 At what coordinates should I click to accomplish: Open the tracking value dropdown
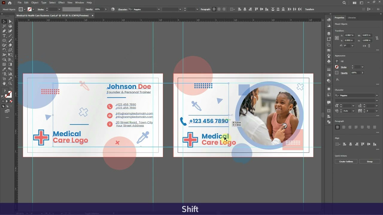point(376,111)
